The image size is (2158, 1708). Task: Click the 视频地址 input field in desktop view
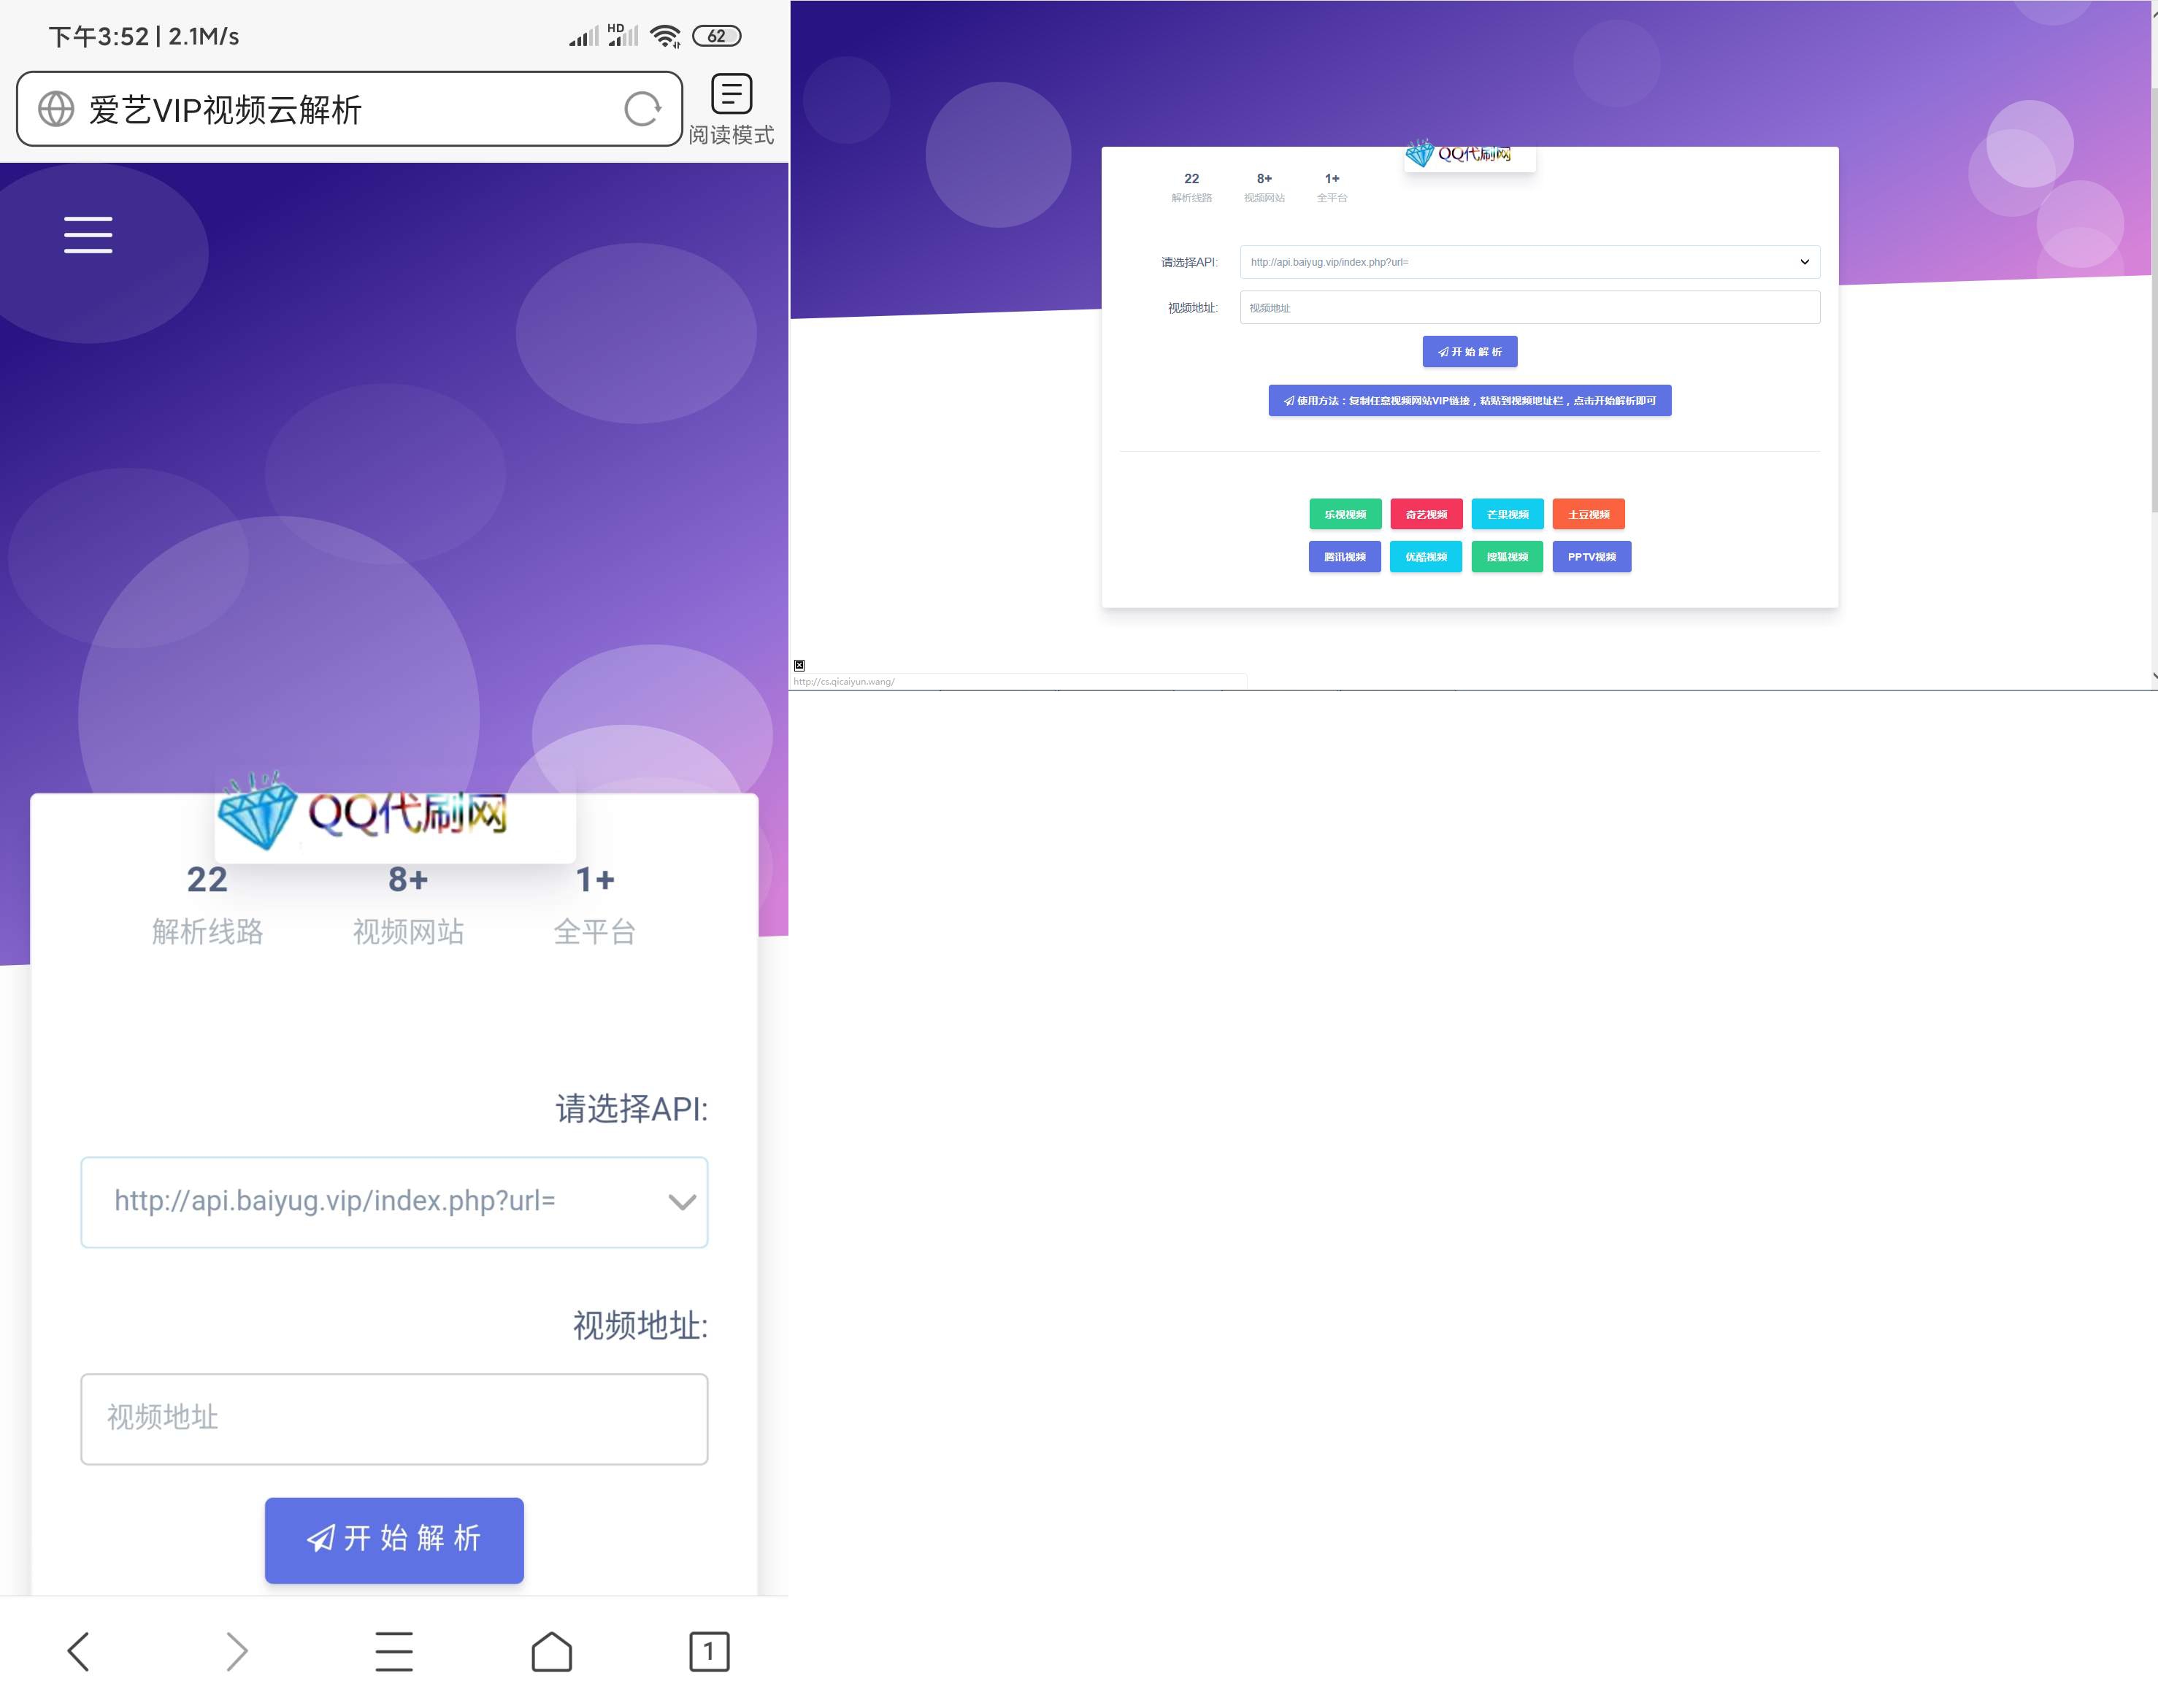click(1530, 307)
